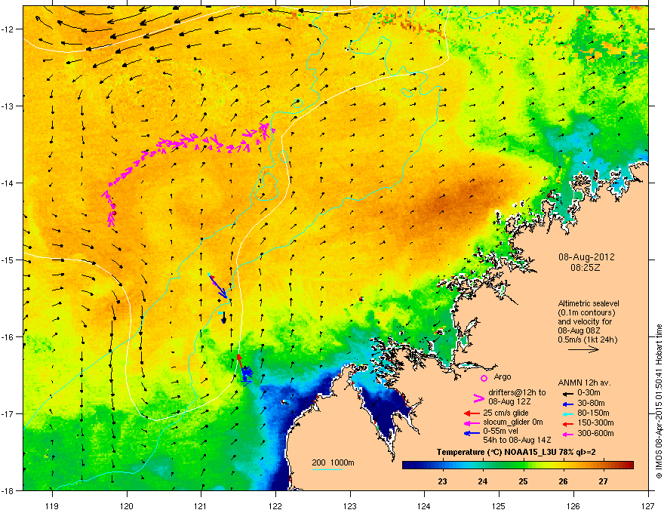Screen dimensions: 664x513
Task: Click the '08-Aug-2012' date label
Action: coord(586,257)
